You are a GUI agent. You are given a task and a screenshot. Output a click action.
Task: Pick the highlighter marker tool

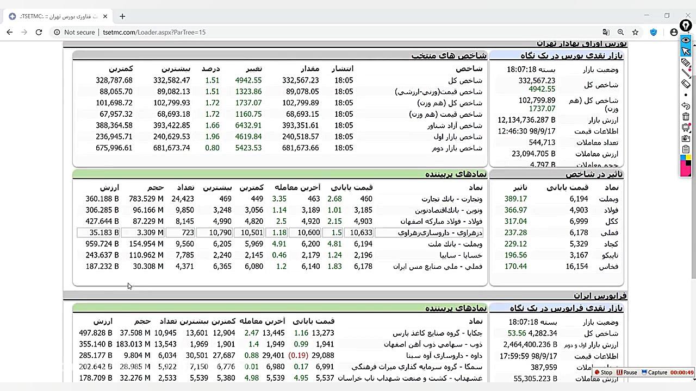[685, 62]
